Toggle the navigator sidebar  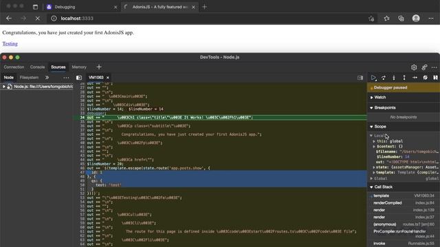pyautogui.click(x=79, y=78)
